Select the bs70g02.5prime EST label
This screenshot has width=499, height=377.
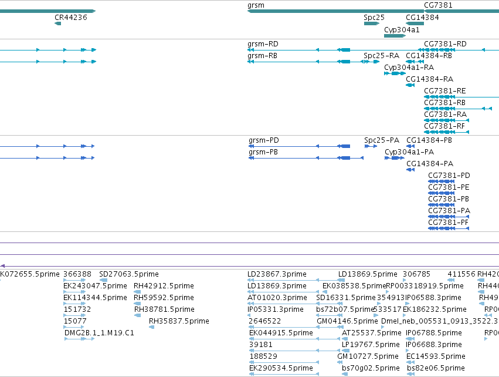pos(371,368)
